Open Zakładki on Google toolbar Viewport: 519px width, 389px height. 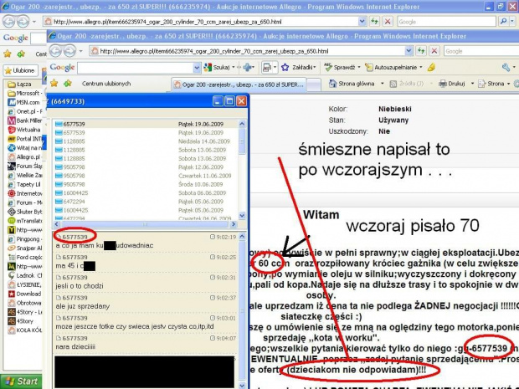click(x=298, y=68)
